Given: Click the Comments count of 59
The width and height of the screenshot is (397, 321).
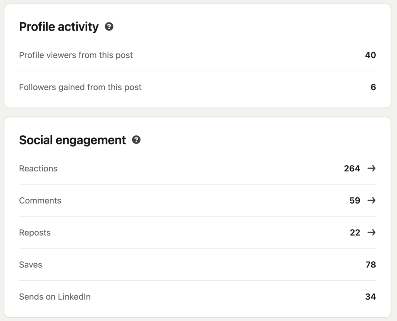Looking at the screenshot, I should coord(354,201).
